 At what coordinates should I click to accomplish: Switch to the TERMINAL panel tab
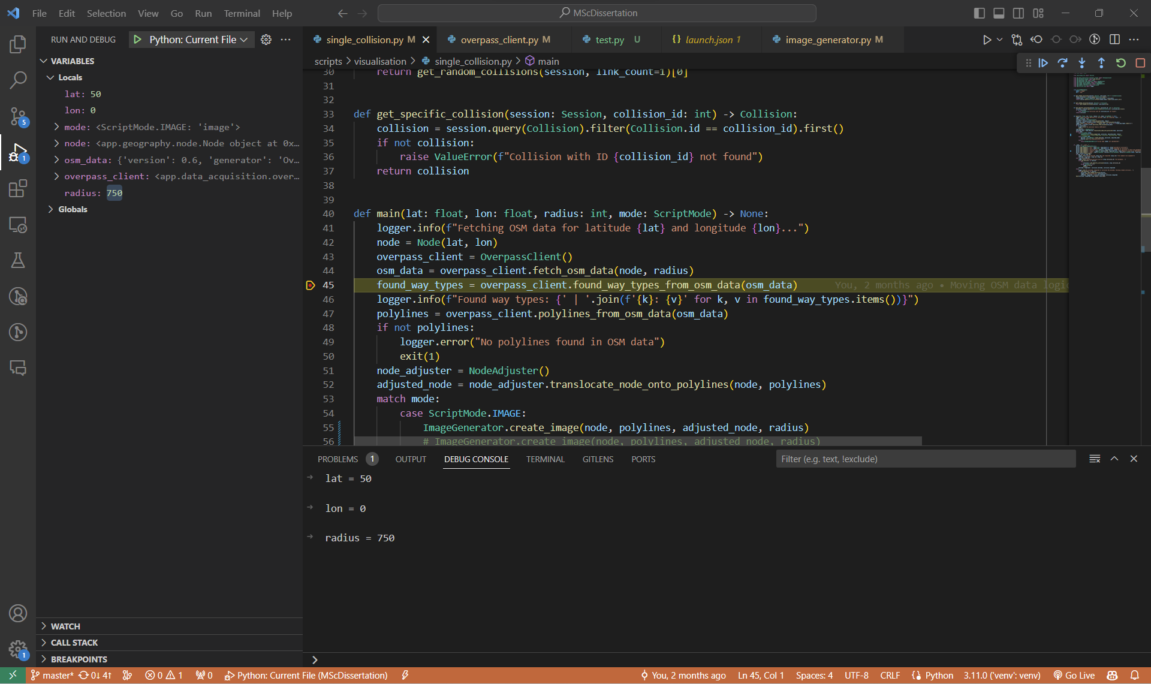coord(545,459)
